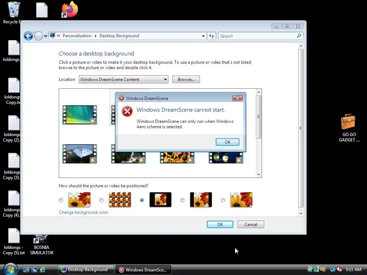Close the Windows DreamScene error dialog
This screenshot has height=275, width=367.
[237, 98]
